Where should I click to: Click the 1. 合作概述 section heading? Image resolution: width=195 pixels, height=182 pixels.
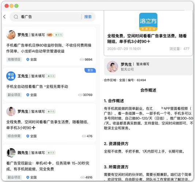click(x=114, y=101)
